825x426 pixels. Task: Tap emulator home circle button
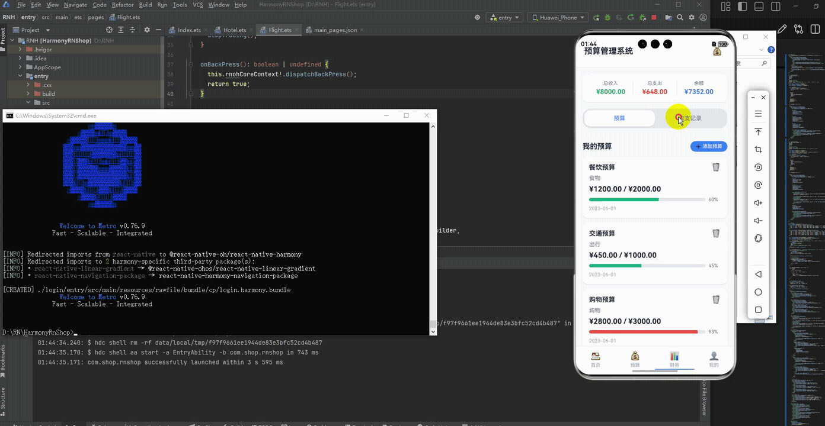click(758, 292)
